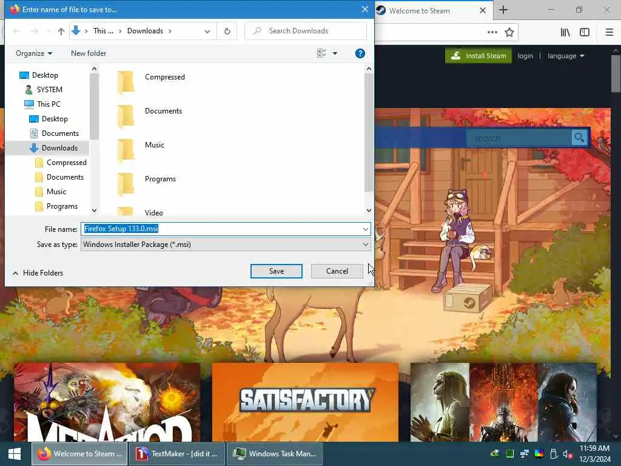The height and width of the screenshot is (466, 621).
Task: Click the USB safely remove tray icon
Action: (x=554, y=454)
